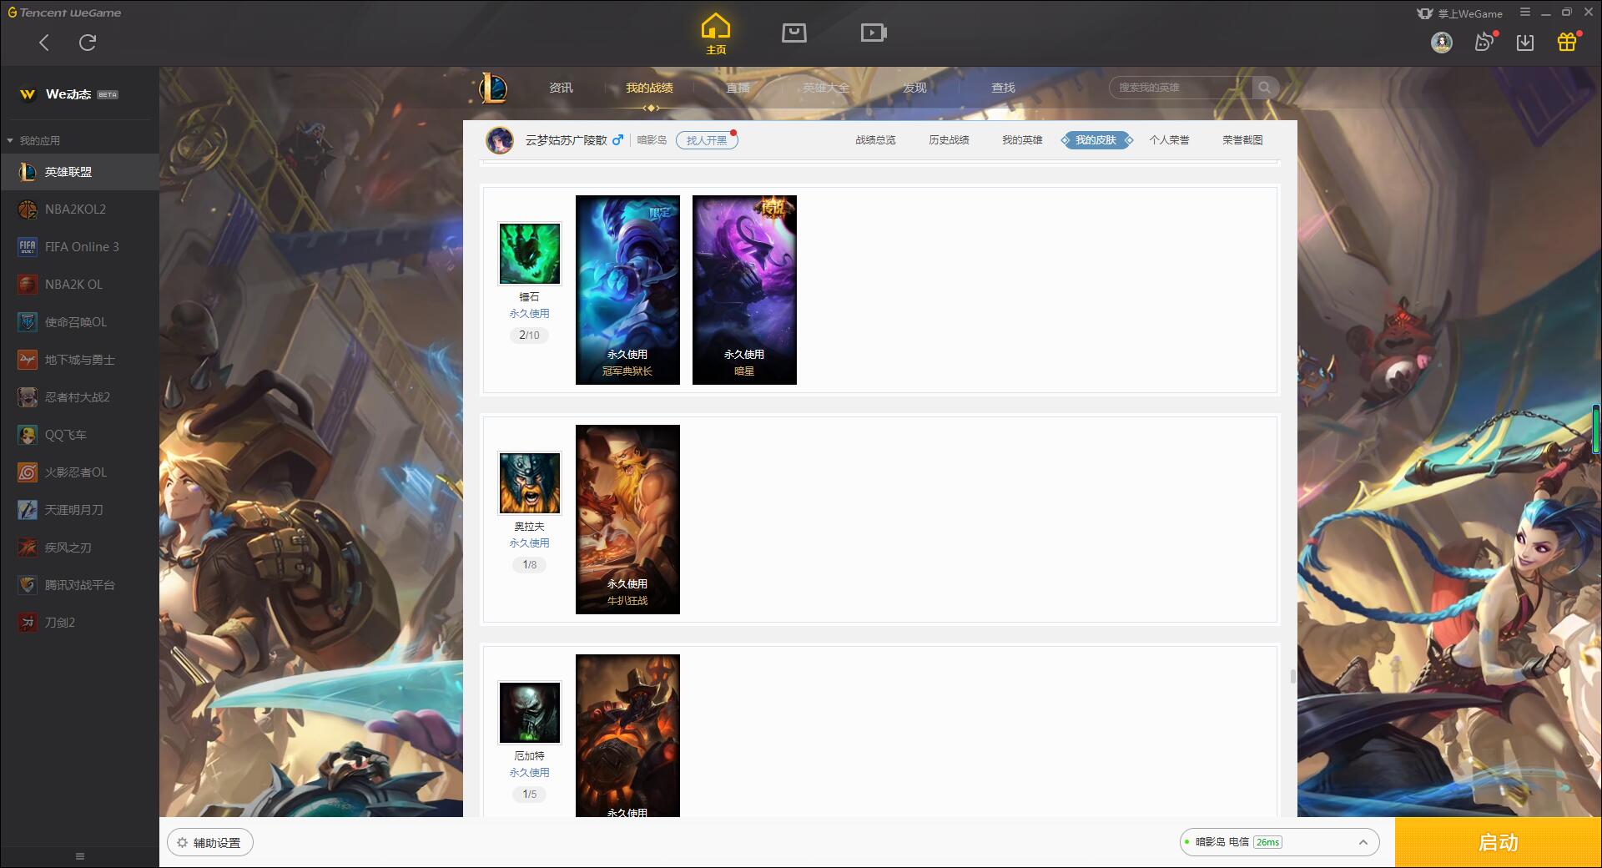Select 使命召唤OL in the sidebar
1602x868 pixels.
tap(79, 322)
